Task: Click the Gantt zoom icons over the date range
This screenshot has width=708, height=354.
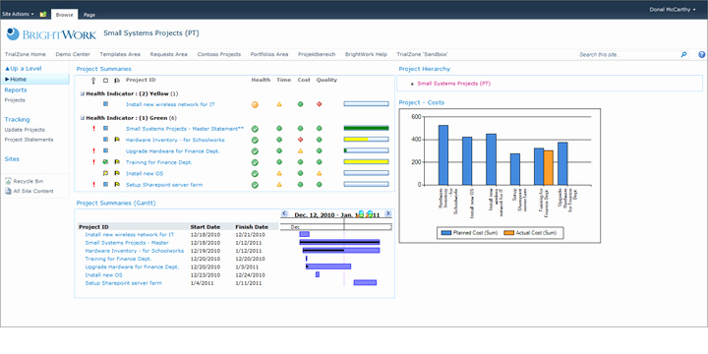Action: [365, 213]
